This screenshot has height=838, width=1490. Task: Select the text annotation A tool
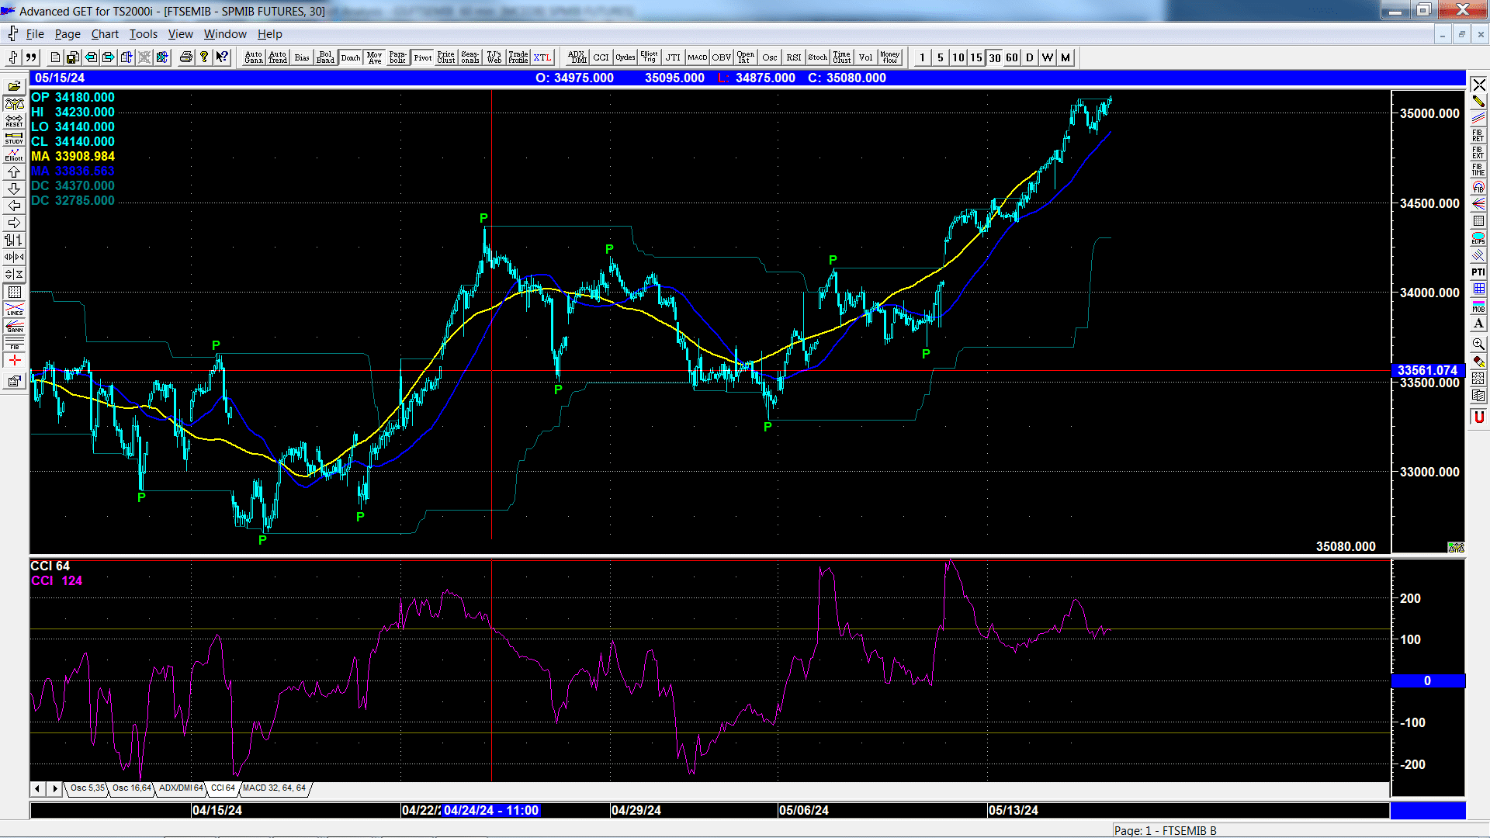click(x=1478, y=324)
